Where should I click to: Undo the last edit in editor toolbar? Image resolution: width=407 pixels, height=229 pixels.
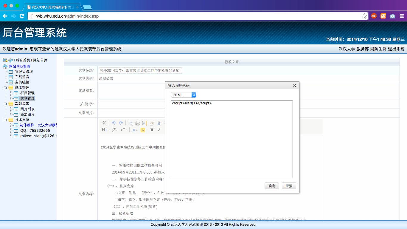[x=114, y=123]
